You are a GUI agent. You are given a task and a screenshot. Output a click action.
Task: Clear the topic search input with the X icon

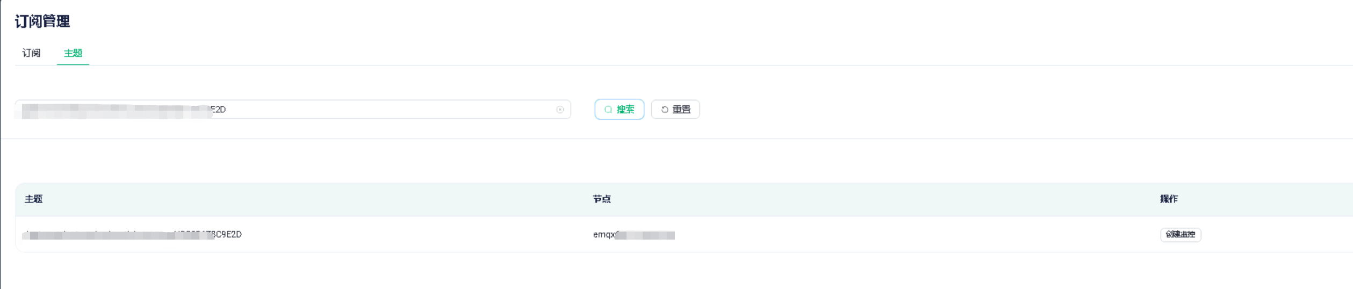(x=560, y=110)
